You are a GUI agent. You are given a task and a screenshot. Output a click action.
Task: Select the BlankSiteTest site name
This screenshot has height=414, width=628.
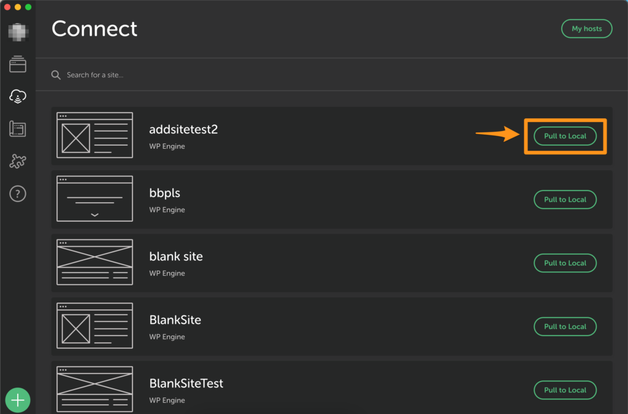[x=186, y=383]
